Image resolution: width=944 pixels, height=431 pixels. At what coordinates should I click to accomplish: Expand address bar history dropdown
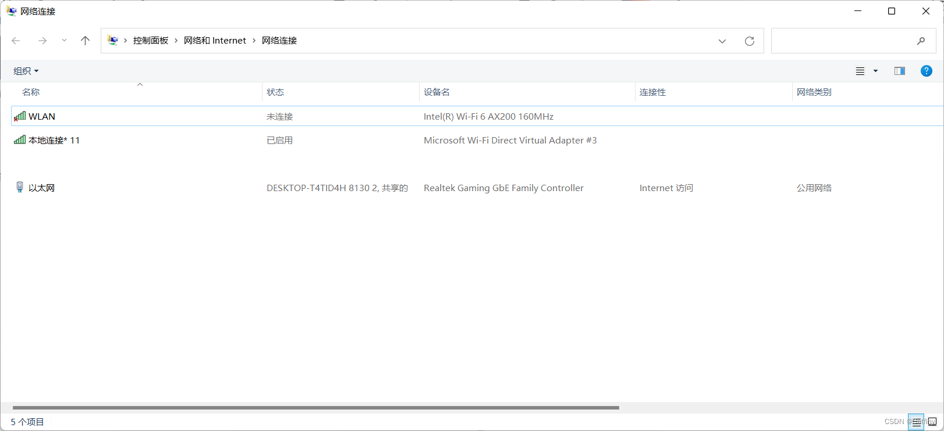coord(722,41)
